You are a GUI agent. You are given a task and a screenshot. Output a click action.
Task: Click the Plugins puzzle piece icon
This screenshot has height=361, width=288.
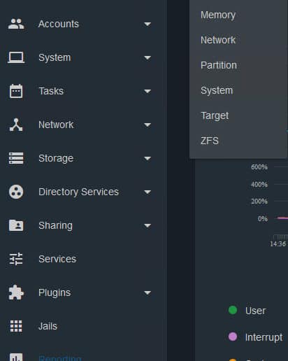pyautogui.click(x=16, y=292)
